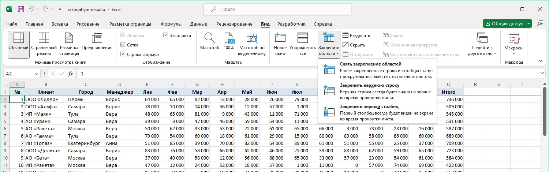Open the Масштаб zoom dialog
Viewport: 549px width, 172px height.
point(210,41)
